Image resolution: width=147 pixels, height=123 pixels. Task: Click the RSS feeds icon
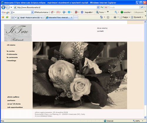[x=108, y=17]
